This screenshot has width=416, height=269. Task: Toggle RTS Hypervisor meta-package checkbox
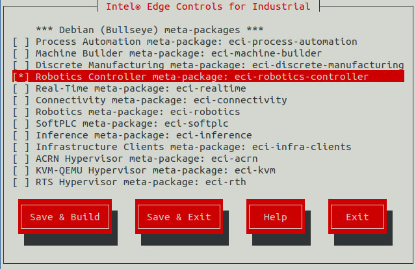[x=21, y=182]
